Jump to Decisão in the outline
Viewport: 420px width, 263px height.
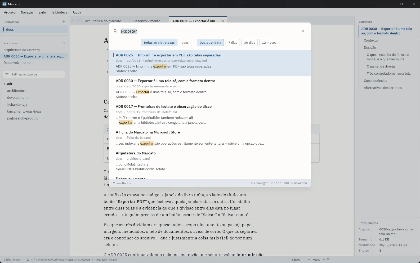370,47
